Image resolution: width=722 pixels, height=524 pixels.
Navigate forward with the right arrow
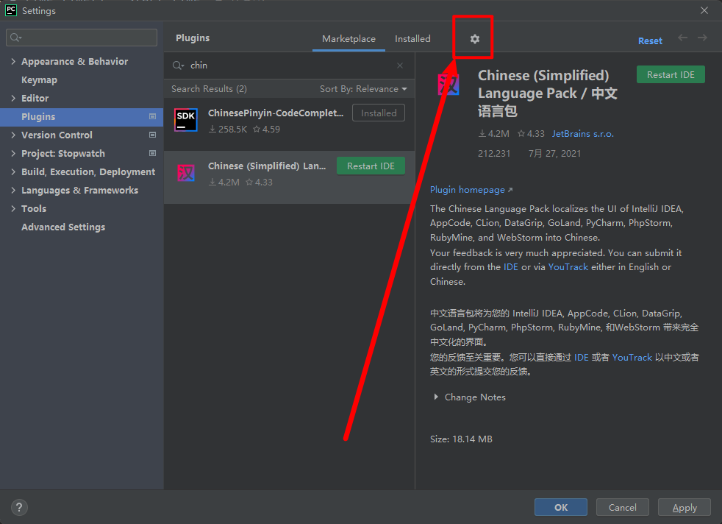[x=703, y=38]
